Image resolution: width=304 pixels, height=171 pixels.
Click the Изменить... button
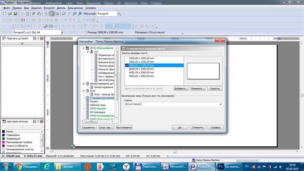pyautogui.click(x=198, y=89)
